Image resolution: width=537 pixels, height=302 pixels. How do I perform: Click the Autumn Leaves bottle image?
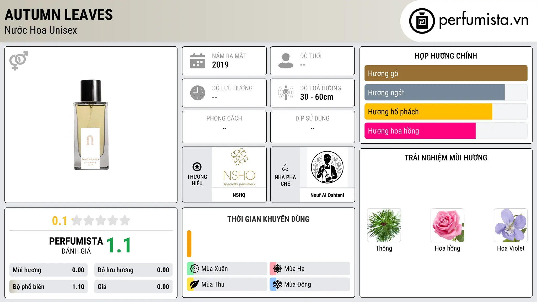pyautogui.click(x=91, y=125)
